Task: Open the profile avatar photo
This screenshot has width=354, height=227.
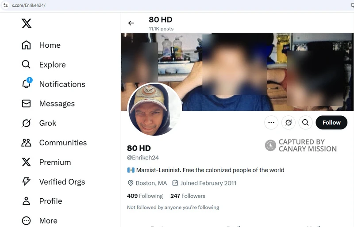Action: click(154, 110)
